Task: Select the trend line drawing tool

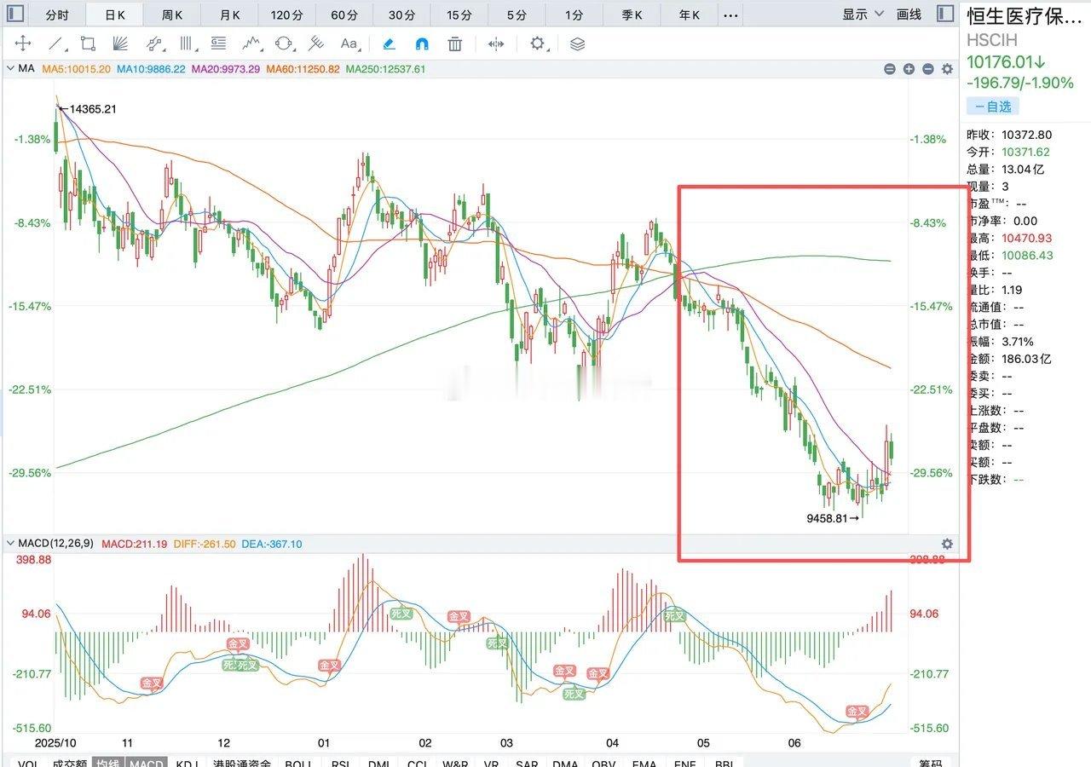Action: tap(55, 43)
